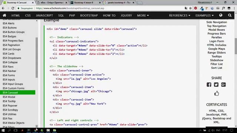Select the highlighted BS4 Carousel item

click(17, 92)
